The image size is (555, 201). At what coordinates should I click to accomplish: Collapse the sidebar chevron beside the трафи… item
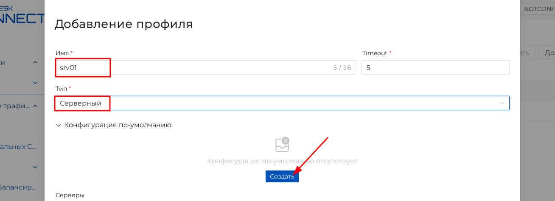pyautogui.click(x=35, y=106)
